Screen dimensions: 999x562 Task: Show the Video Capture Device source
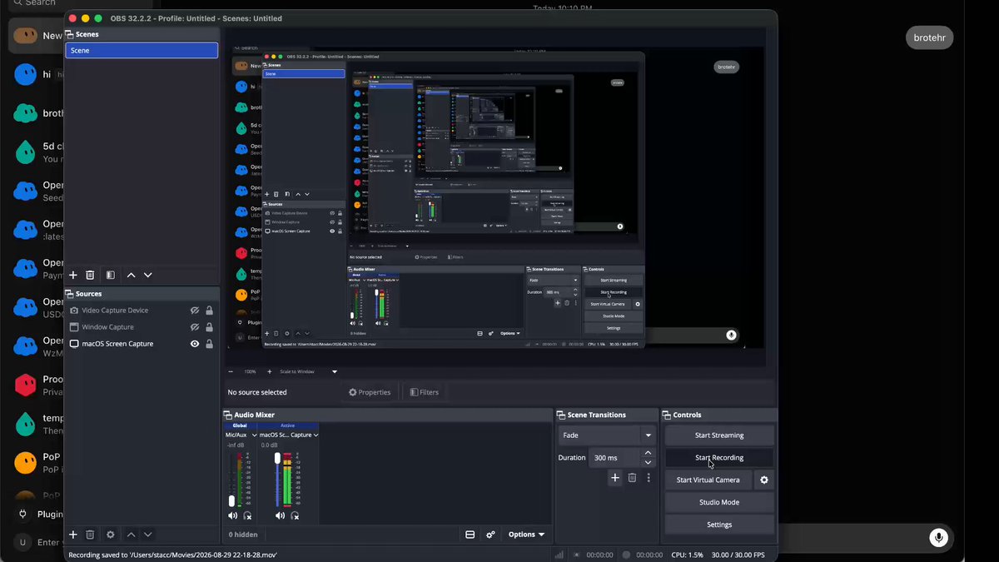click(x=195, y=311)
